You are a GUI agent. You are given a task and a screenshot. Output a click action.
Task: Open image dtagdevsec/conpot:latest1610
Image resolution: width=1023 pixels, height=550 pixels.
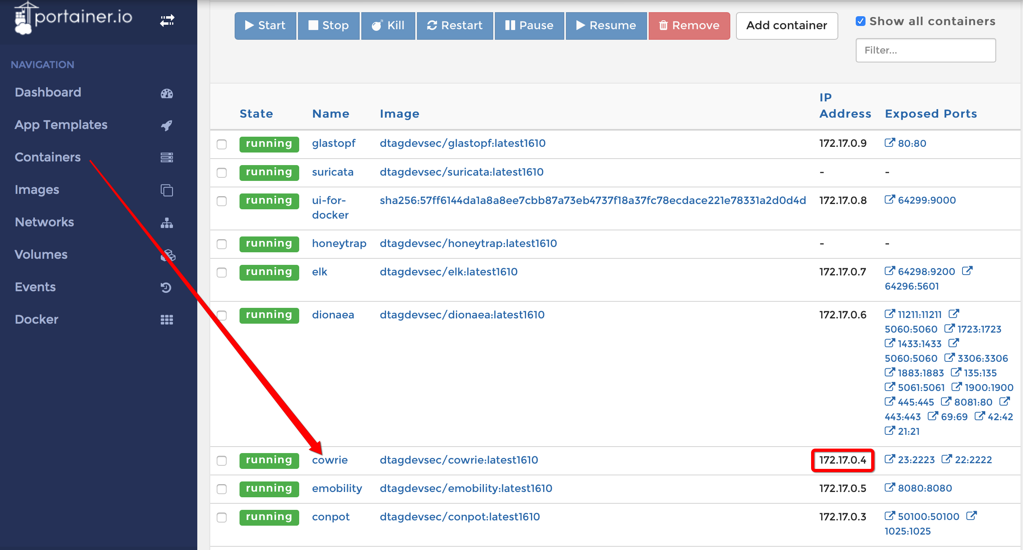(460, 517)
